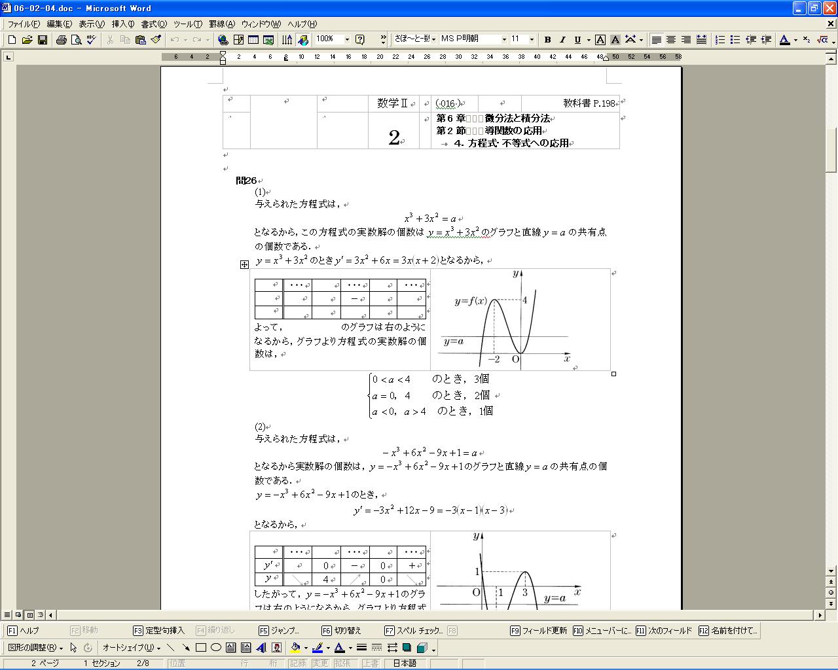
Task: Select the Rectangle drawing tool
Action: point(201,648)
